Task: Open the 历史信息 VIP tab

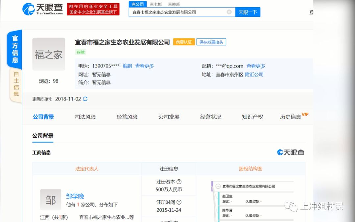Action: coord(294,116)
